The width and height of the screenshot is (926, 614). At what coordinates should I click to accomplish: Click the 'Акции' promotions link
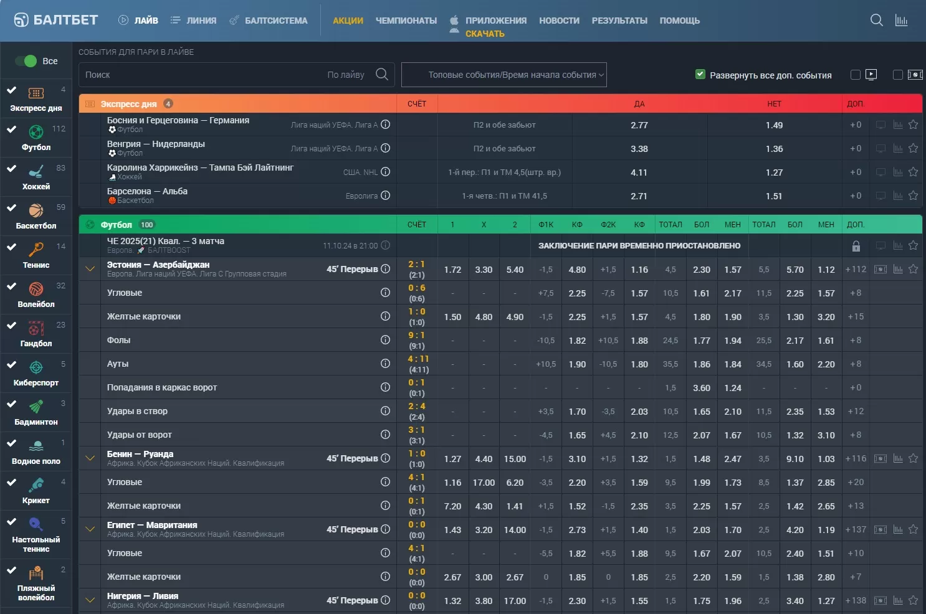click(348, 21)
